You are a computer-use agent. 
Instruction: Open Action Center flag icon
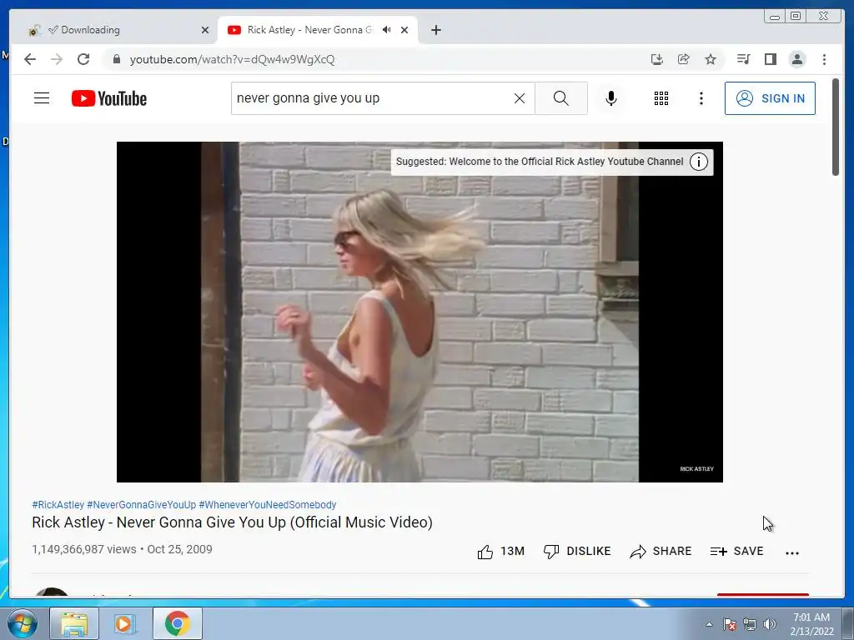[729, 624]
